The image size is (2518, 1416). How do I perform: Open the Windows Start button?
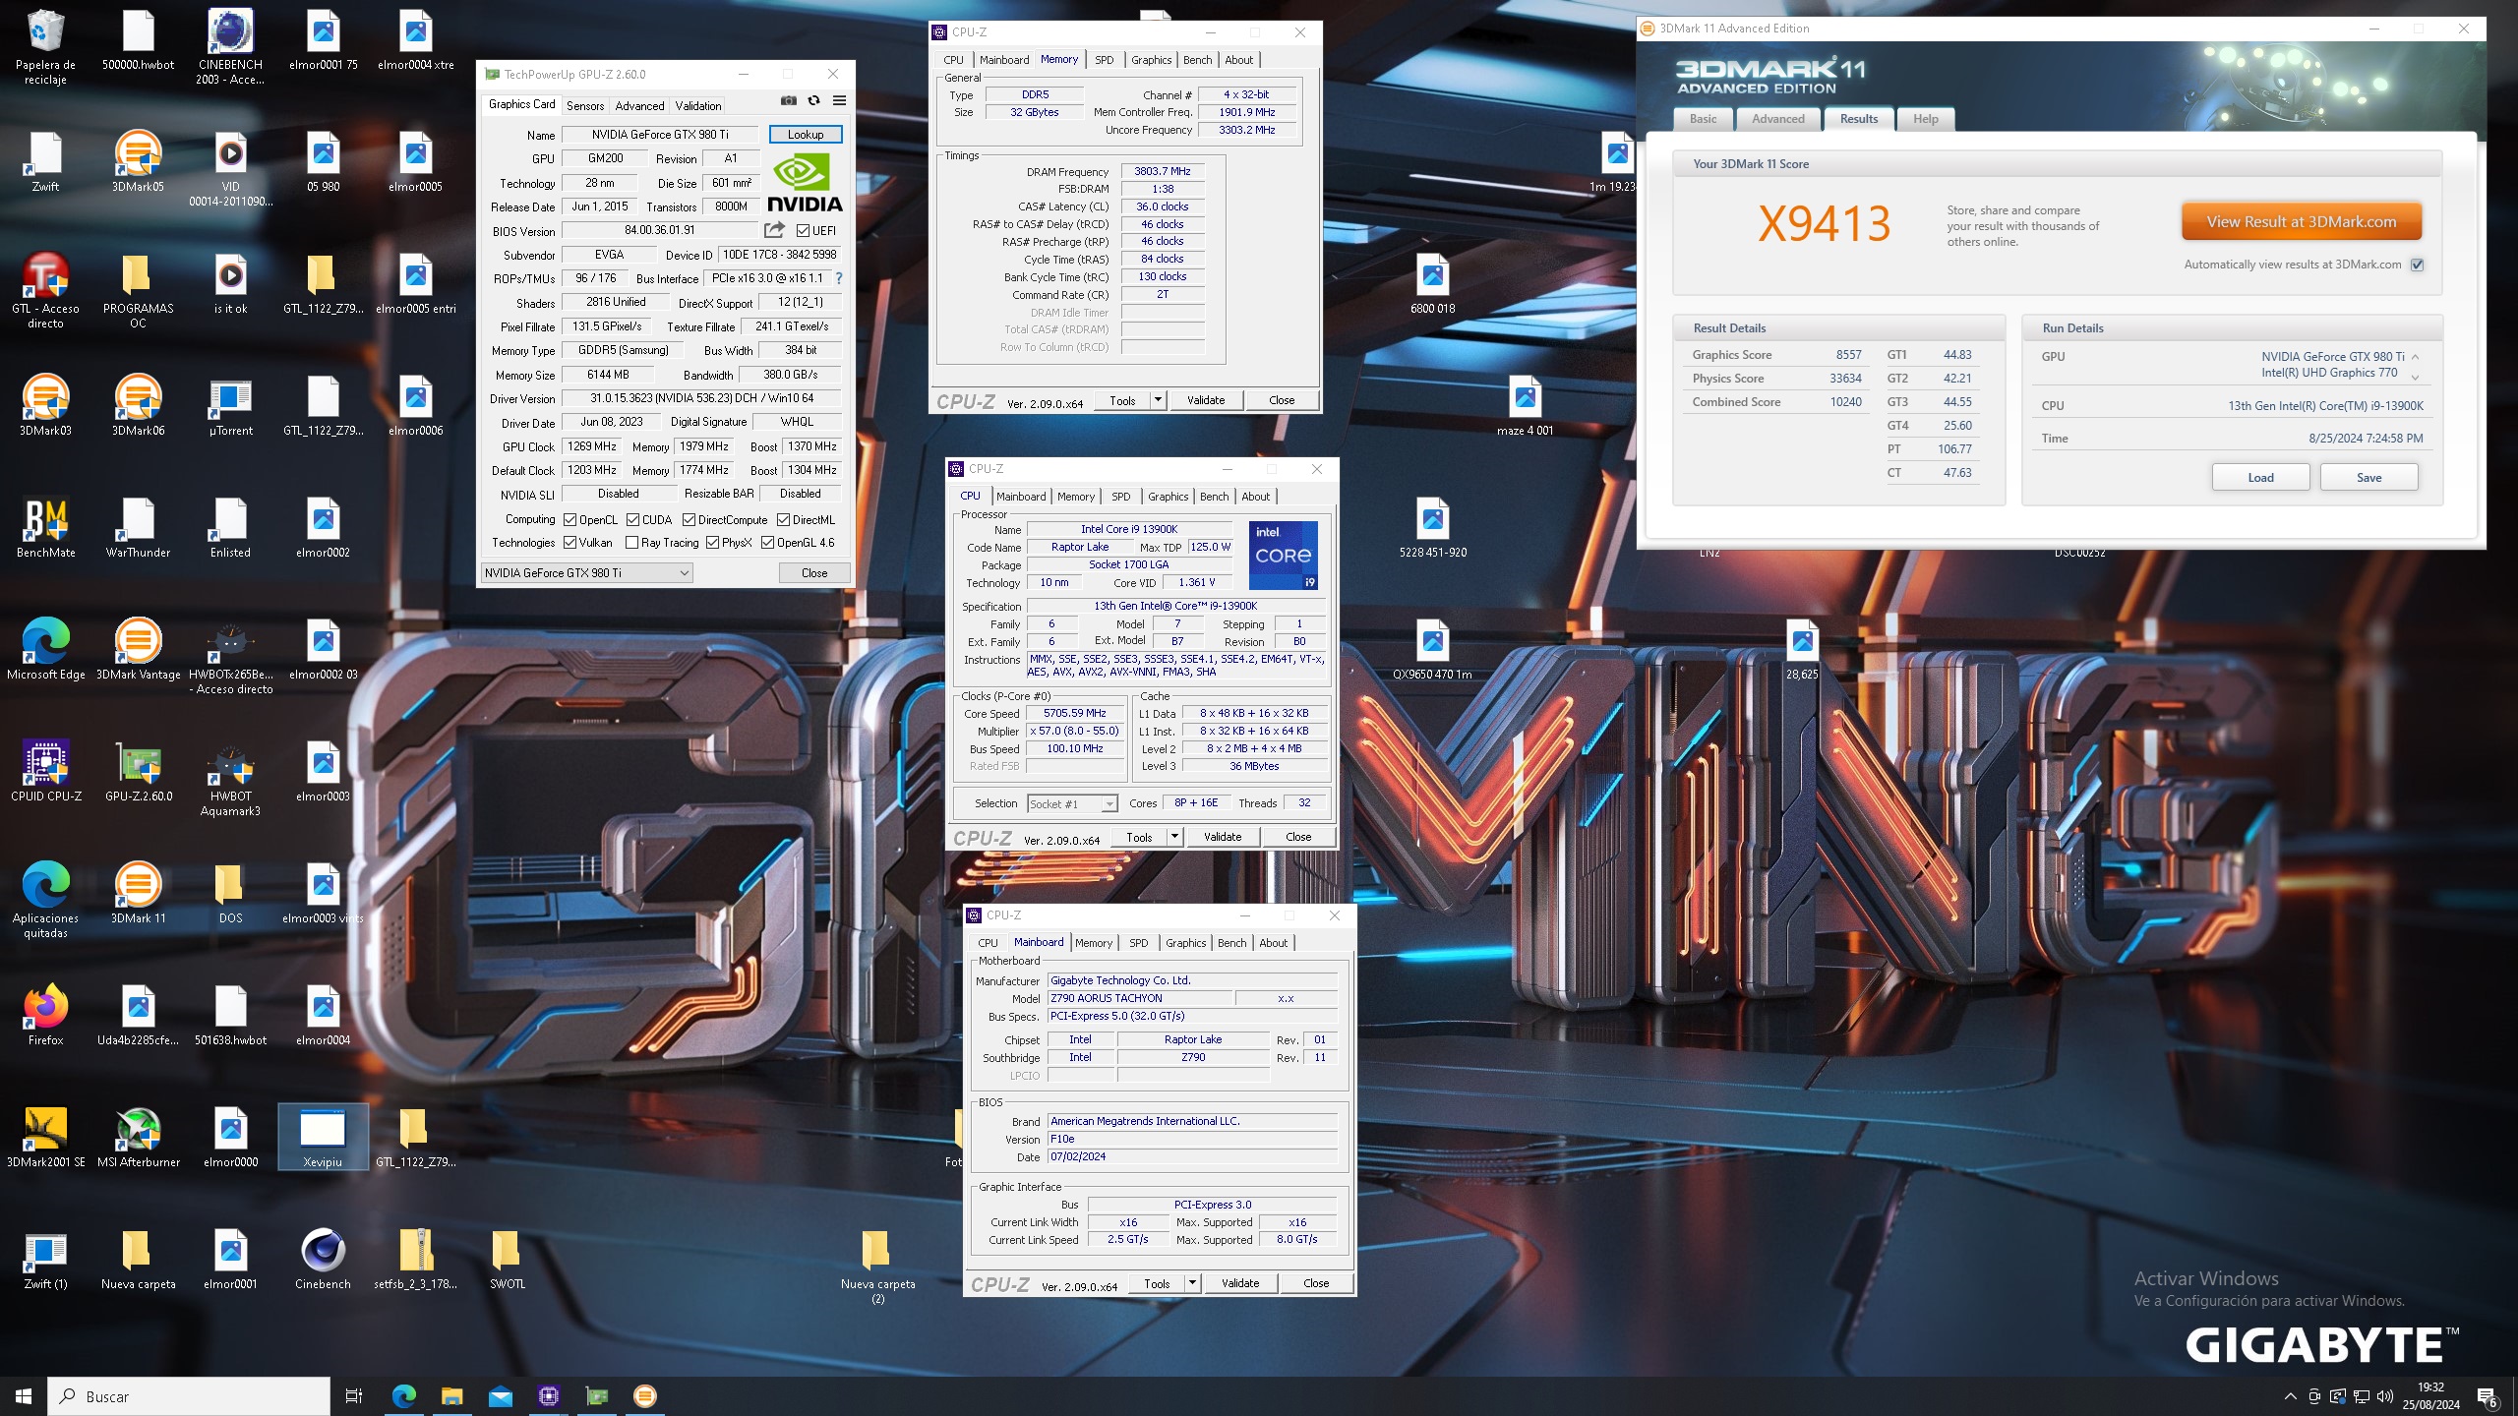[24, 1396]
